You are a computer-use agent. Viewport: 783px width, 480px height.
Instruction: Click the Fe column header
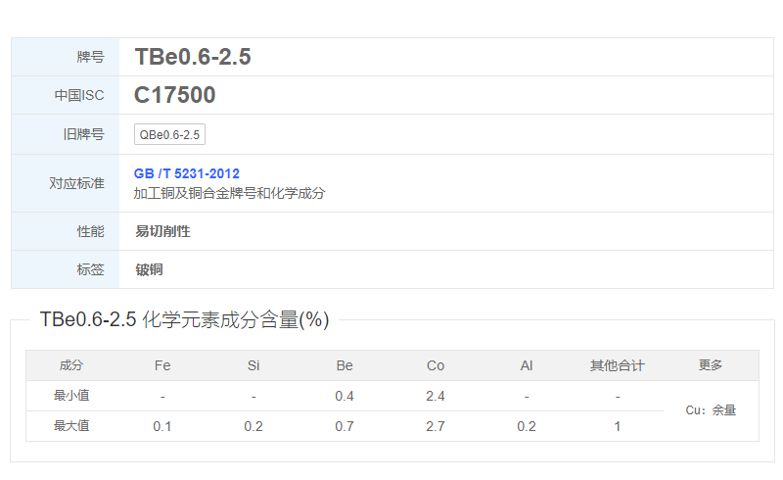[162, 365]
